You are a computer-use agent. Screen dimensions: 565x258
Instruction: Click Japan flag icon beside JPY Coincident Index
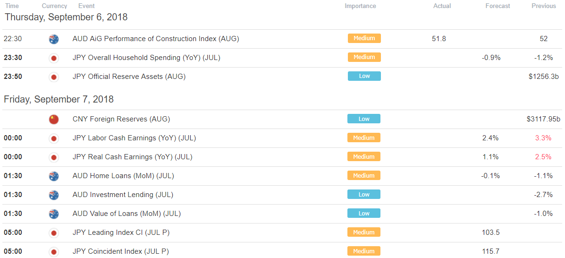(54, 251)
